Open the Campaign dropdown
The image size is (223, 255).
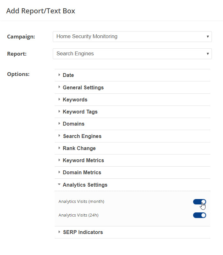(x=132, y=37)
